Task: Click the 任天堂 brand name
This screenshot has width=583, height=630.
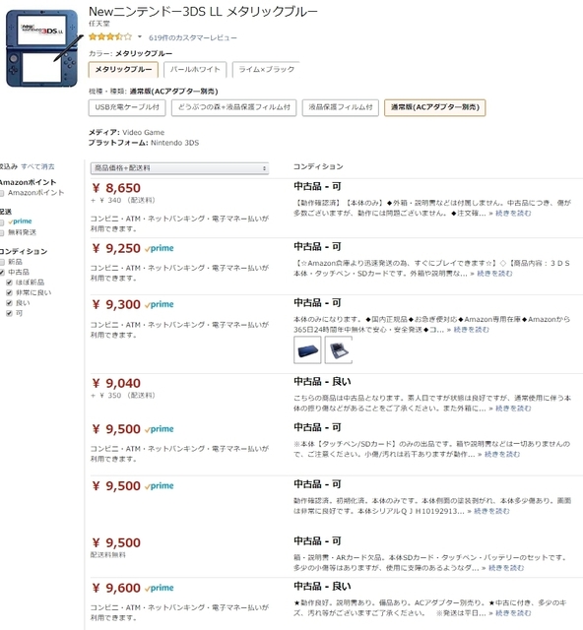Action: (x=98, y=24)
